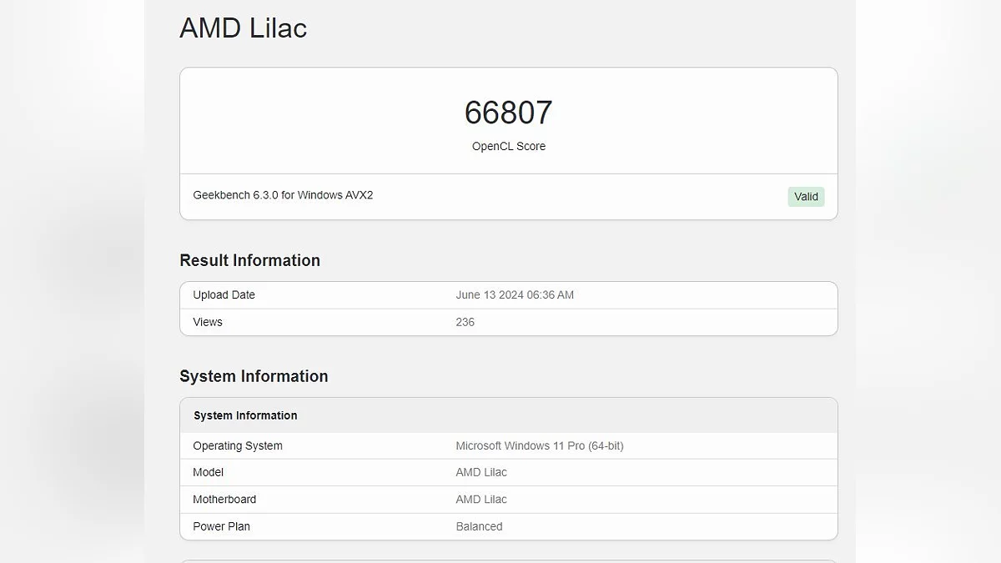Select the Upload Date row label
This screenshot has height=563, width=1001.
click(x=224, y=295)
